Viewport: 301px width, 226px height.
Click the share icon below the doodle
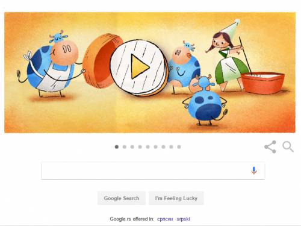270,147
